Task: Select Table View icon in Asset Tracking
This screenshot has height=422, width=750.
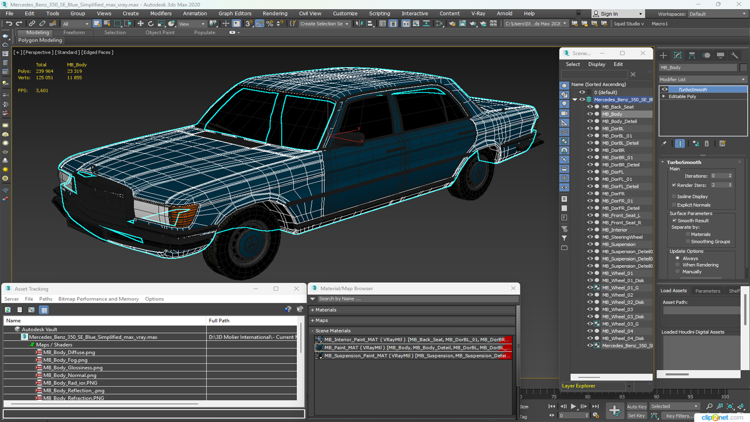Action: (44, 310)
